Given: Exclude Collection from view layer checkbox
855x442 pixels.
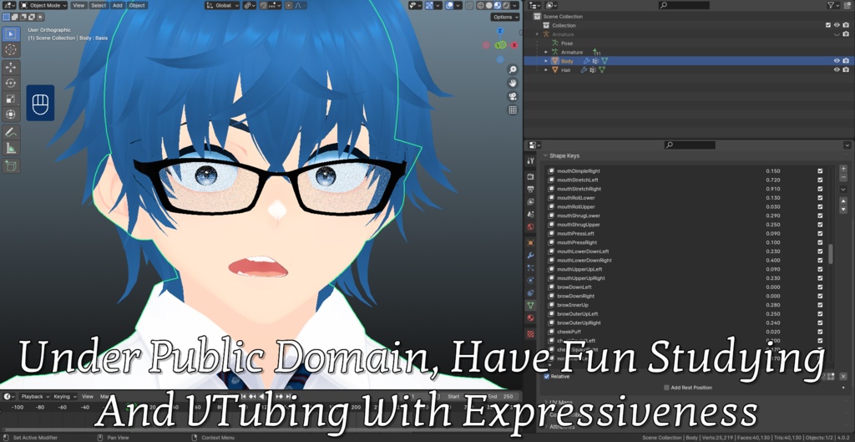Looking at the screenshot, I should coord(827,25).
